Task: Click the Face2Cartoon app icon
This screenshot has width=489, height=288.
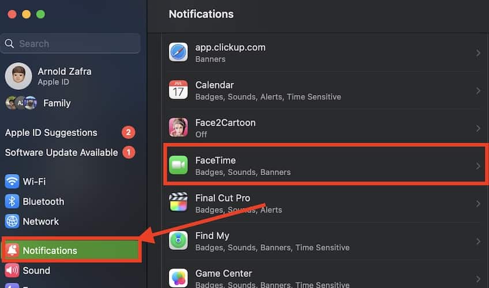Action: pos(178,128)
